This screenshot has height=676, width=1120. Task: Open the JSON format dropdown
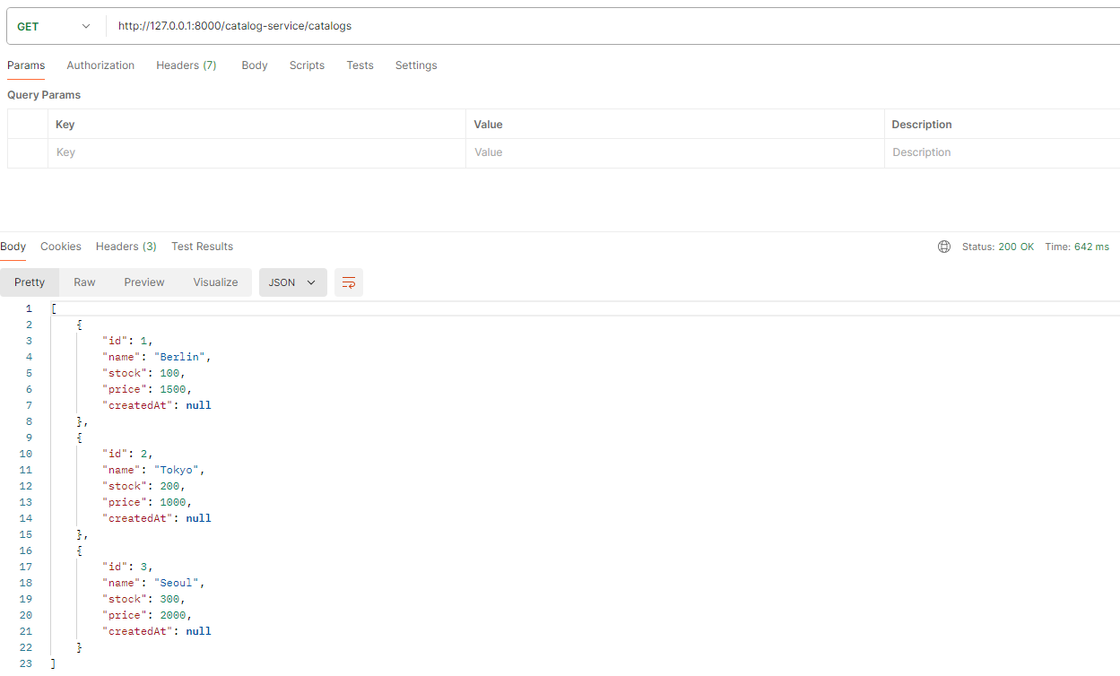pyautogui.click(x=292, y=282)
